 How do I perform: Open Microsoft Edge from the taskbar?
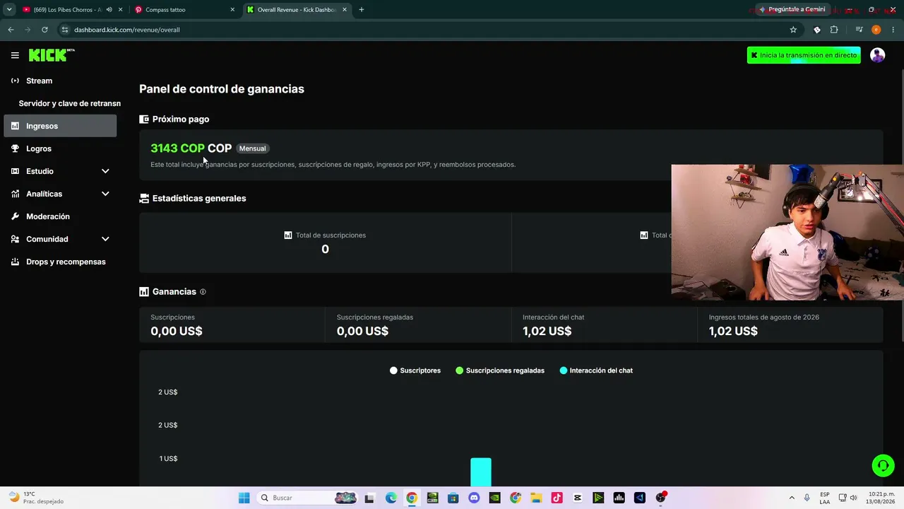coord(391,498)
